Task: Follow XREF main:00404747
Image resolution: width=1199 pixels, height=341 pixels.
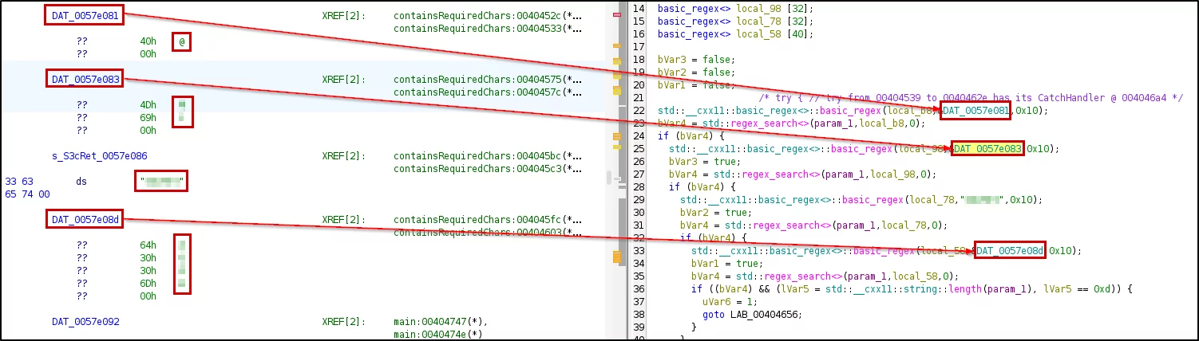Action: (440, 322)
